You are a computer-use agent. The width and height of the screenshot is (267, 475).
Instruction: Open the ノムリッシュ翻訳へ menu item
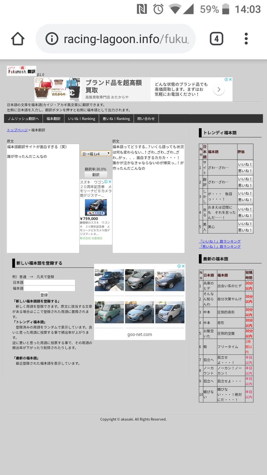[23, 119]
